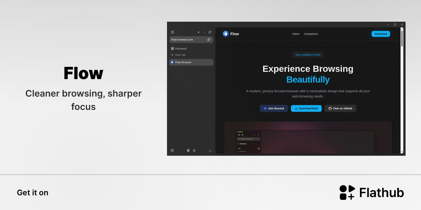Open the Home nav link
The image size is (421, 210).
click(x=296, y=34)
